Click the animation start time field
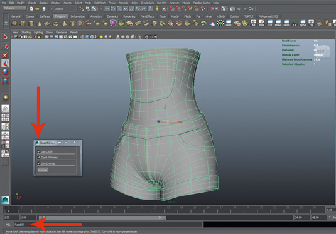 pos(11,218)
